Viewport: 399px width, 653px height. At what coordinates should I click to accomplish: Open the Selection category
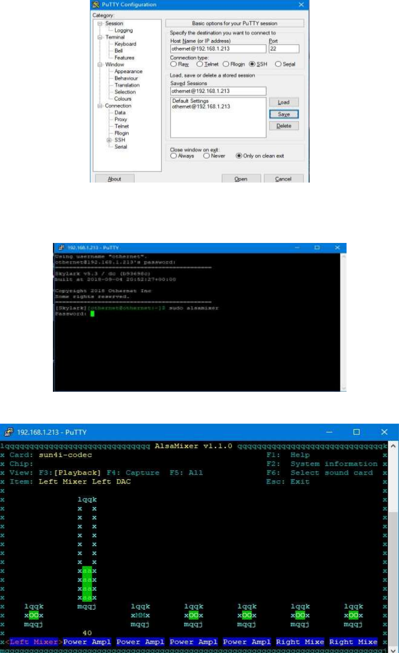click(125, 92)
